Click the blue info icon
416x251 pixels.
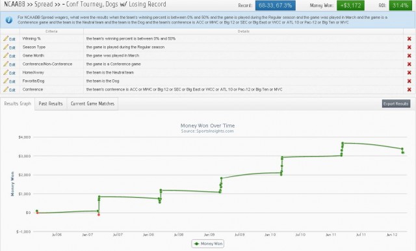pos(8,20)
